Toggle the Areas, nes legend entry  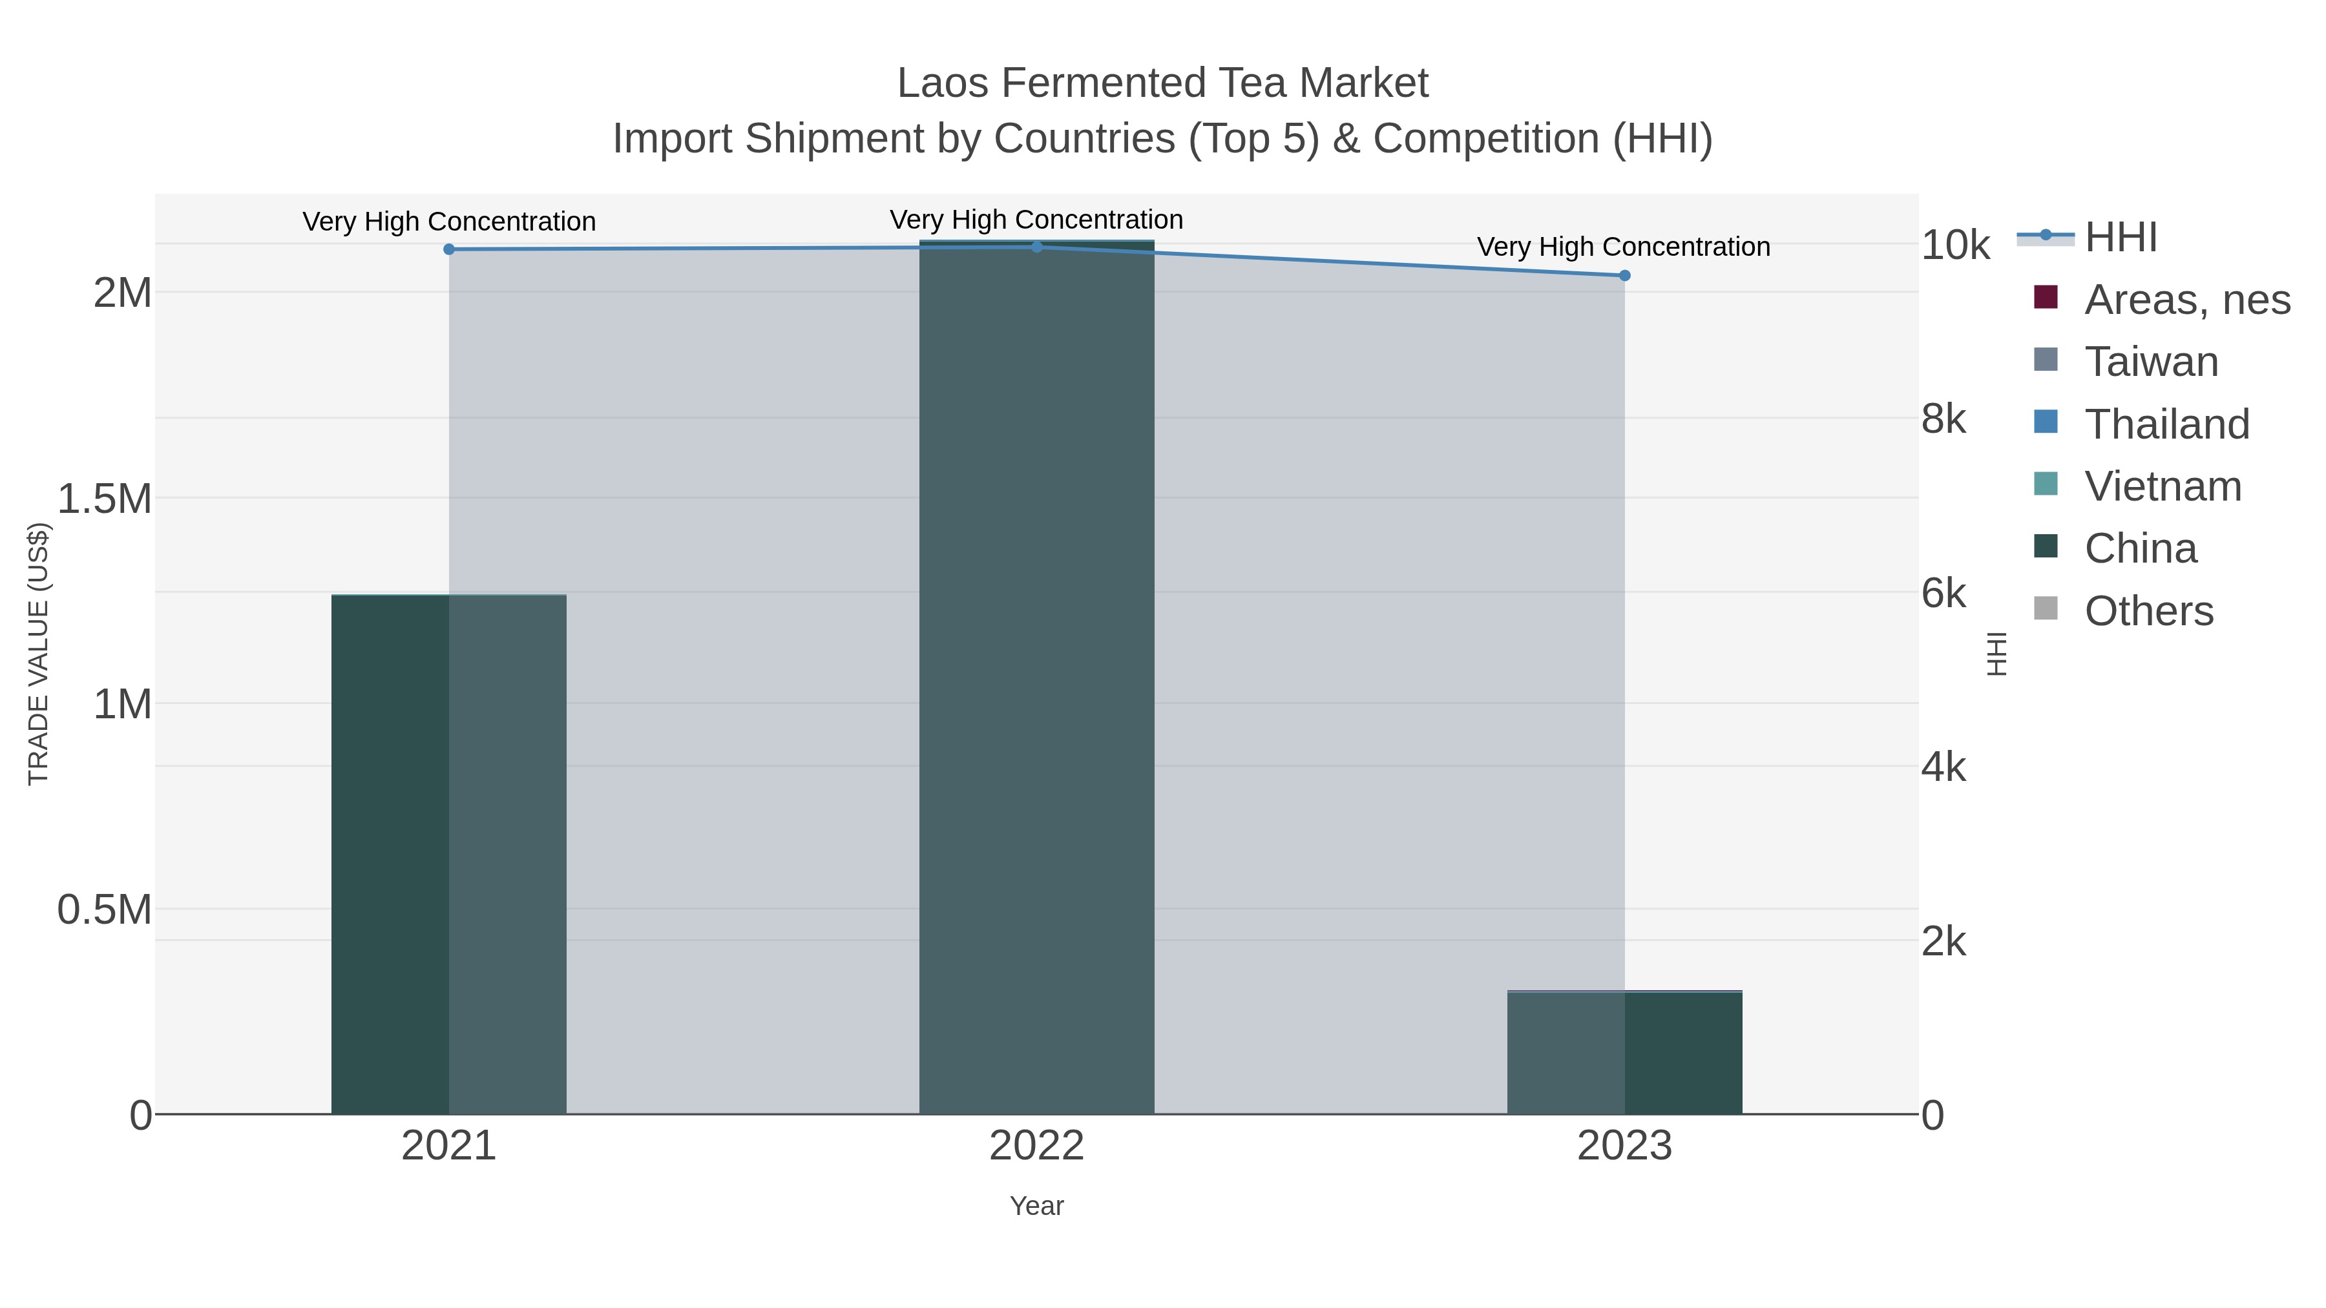pos(2162,300)
